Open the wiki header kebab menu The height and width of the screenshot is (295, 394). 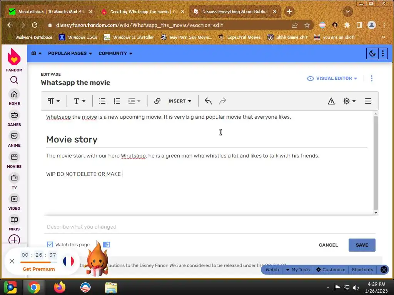(x=383, y=53)
